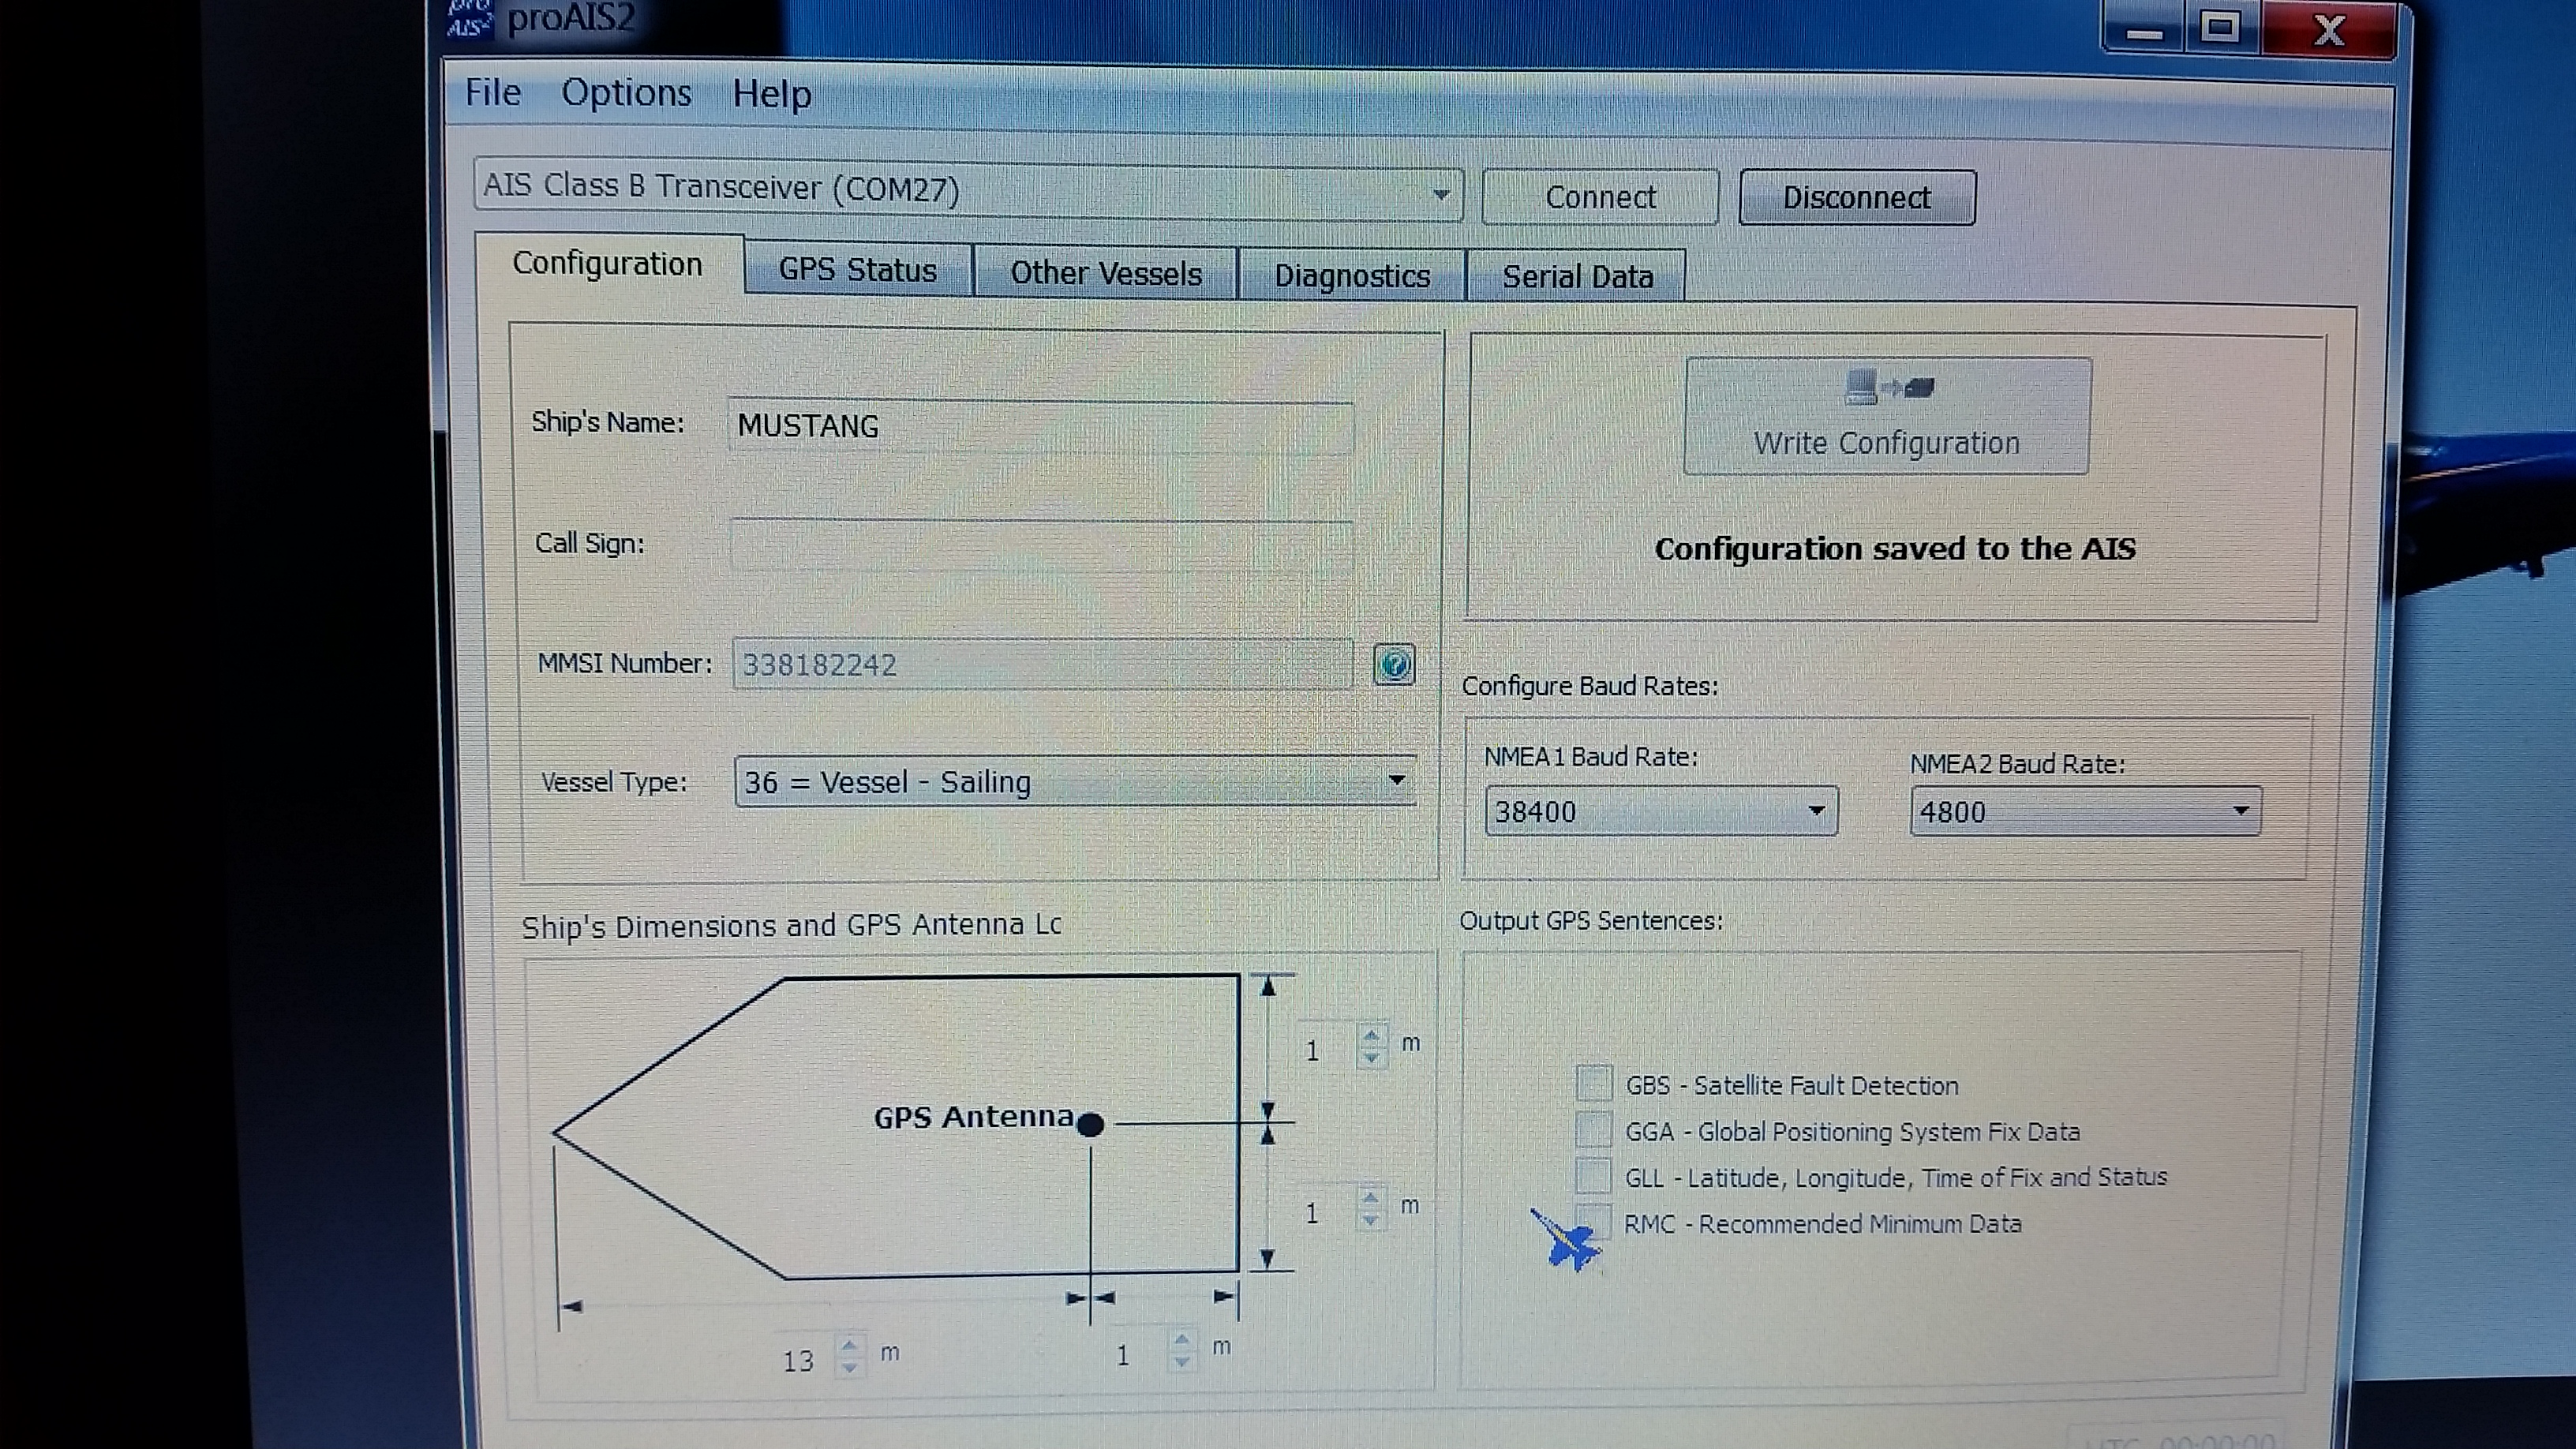Decrease the lower beam dimension spinner
Viewport: 2576px width, 1449px height.
click(x=1370, y=1221)
